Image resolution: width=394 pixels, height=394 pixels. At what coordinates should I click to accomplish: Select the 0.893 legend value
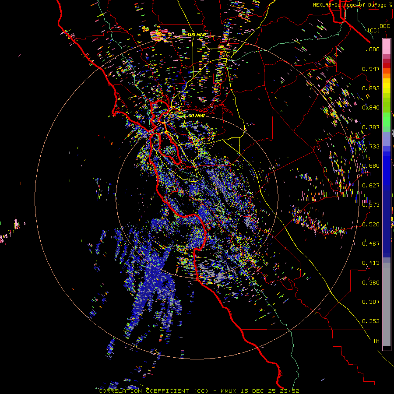[371, 88]
